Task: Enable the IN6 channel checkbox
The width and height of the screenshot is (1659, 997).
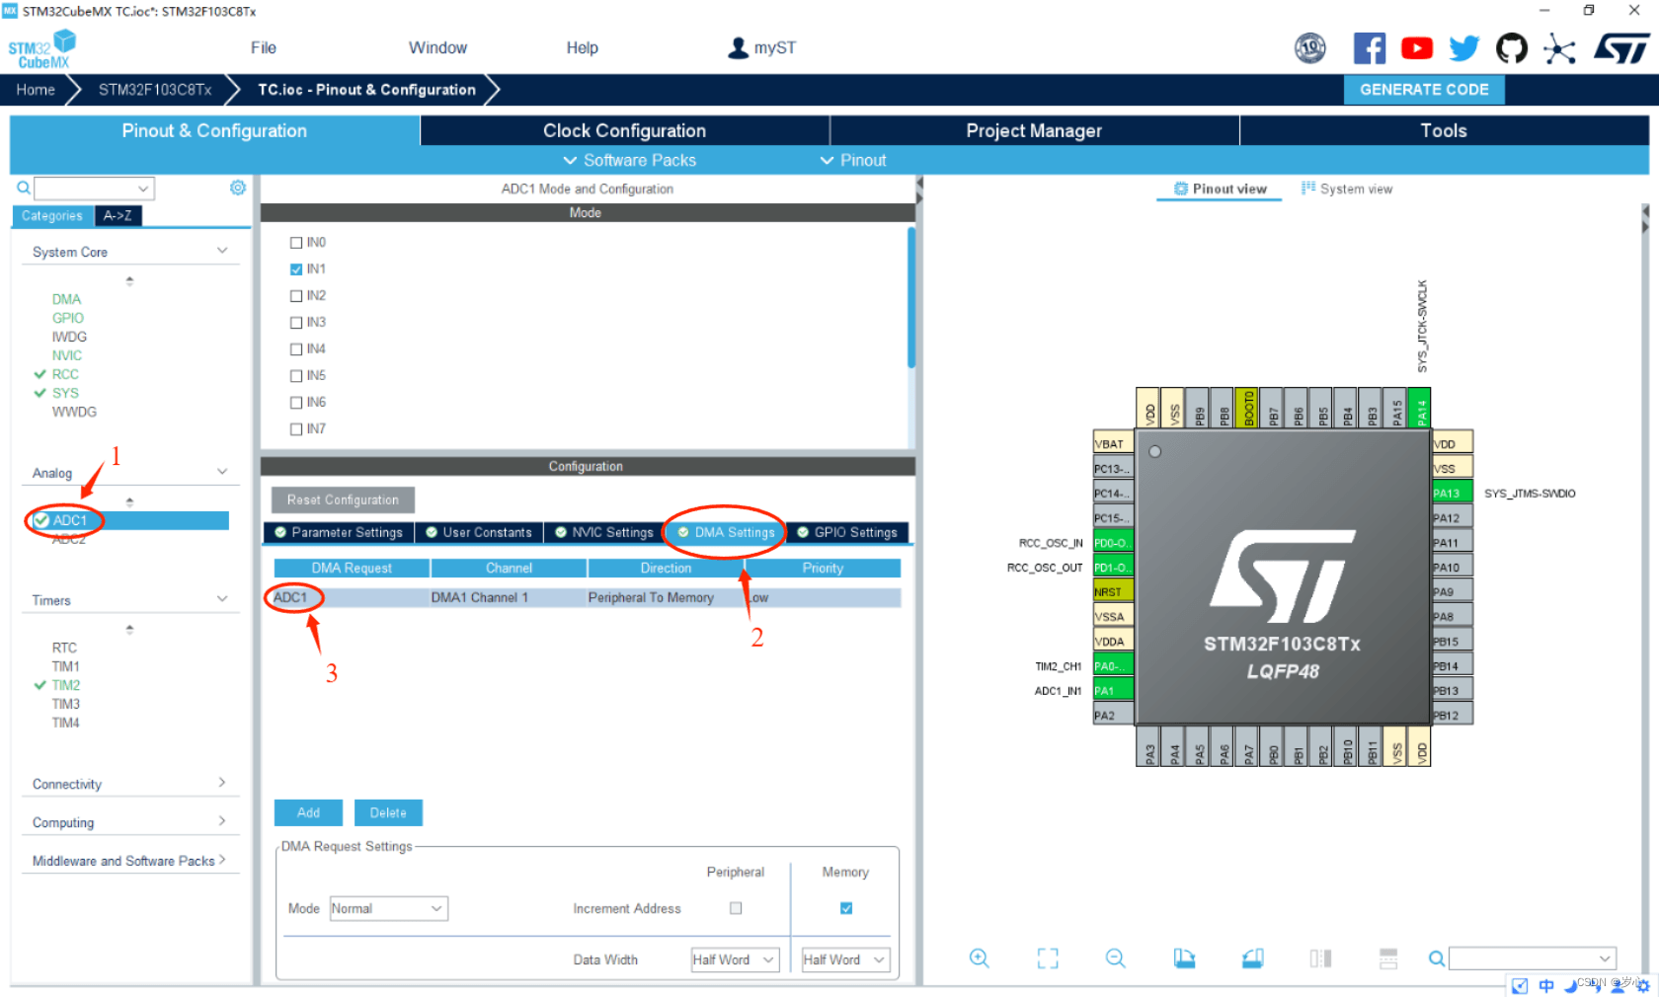Action: pos(296,403)
